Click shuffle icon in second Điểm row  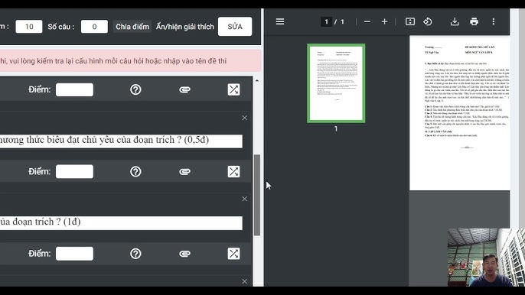tap(233, 172)
